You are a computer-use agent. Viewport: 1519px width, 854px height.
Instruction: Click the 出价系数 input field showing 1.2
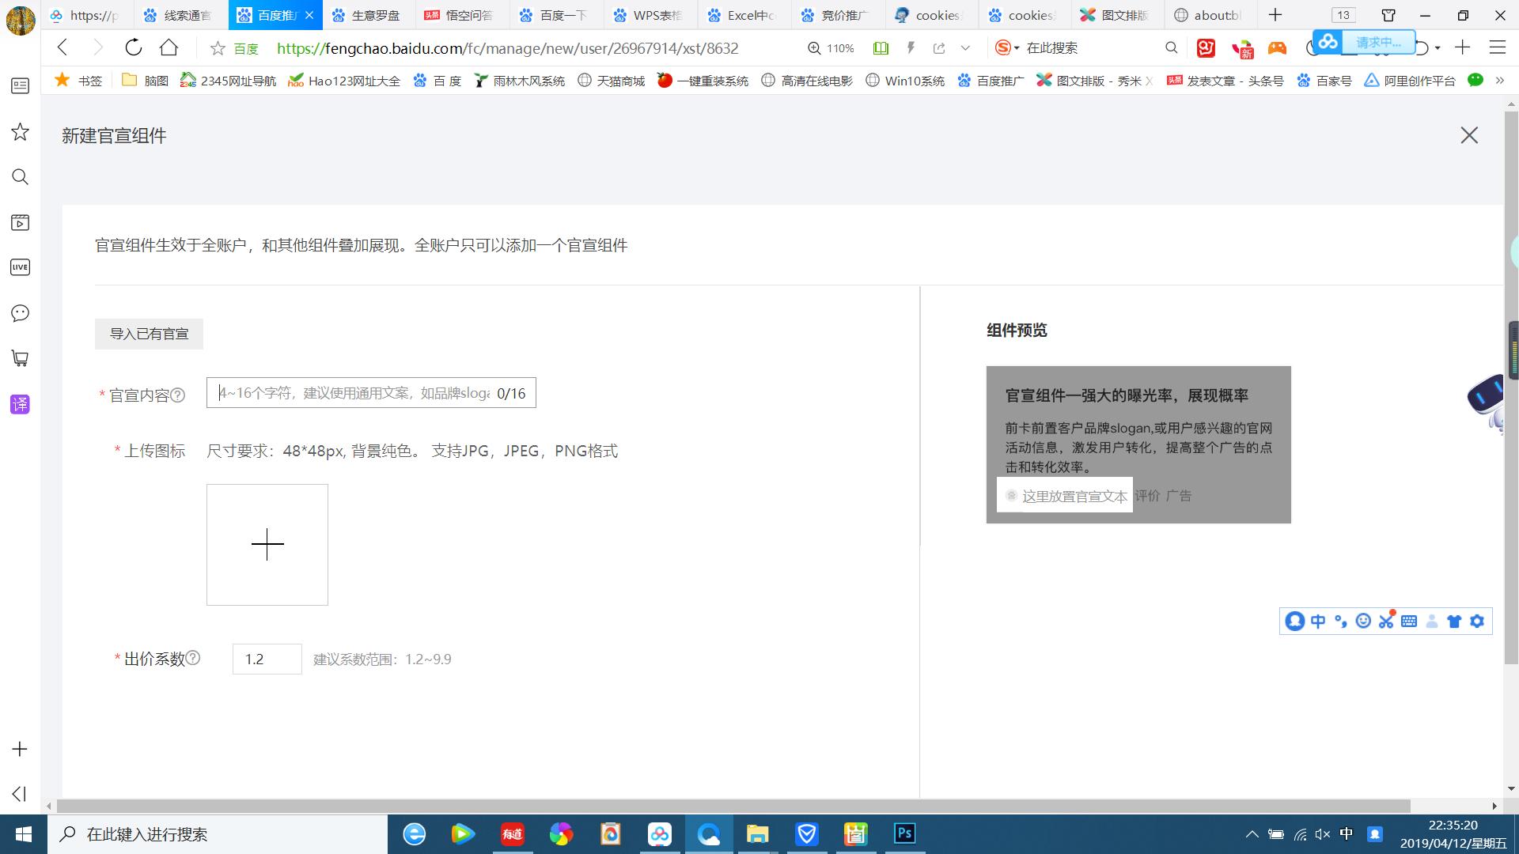point(267,659)
